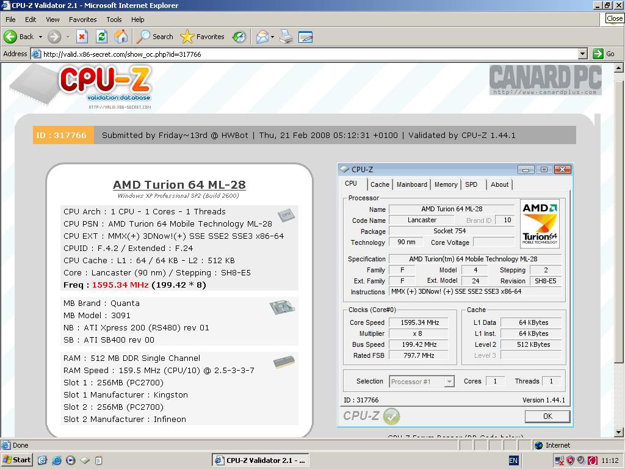Click the Forward arrow icon
The image size is (625, 469).
click(x=54, y=37)
